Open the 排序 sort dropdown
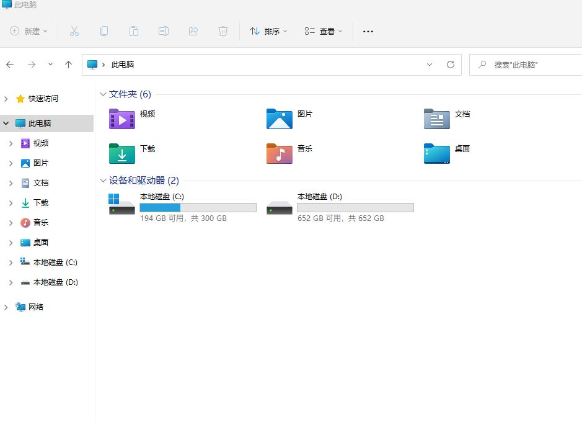Image resolution: width=582 pixels, height=422 pixels. pos(268,31)
